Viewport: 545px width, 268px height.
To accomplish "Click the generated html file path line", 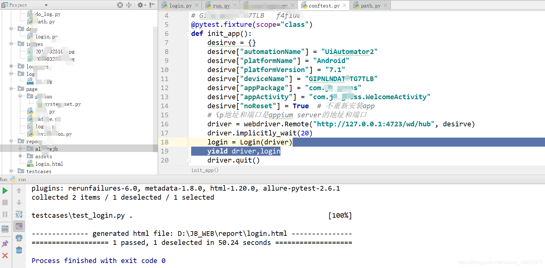I will tap(192, 233).
